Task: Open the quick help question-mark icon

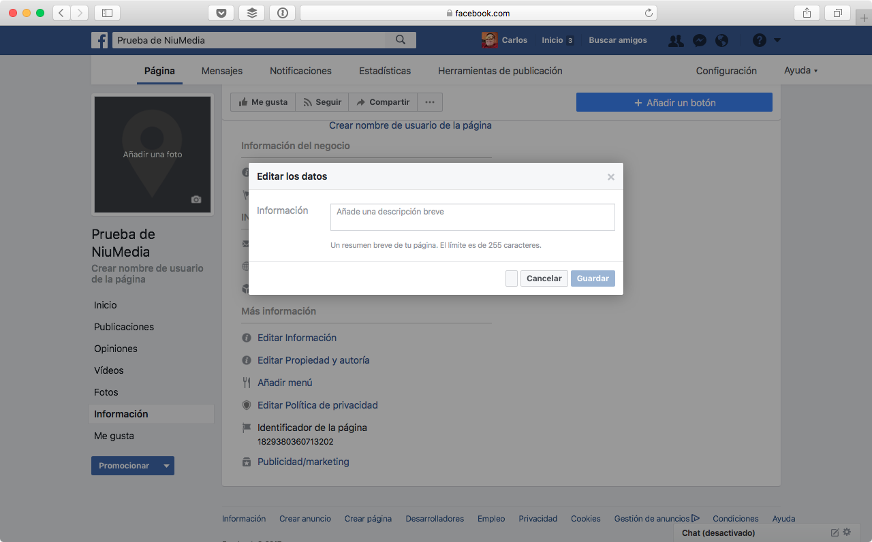Action: [x=760, y=41]
